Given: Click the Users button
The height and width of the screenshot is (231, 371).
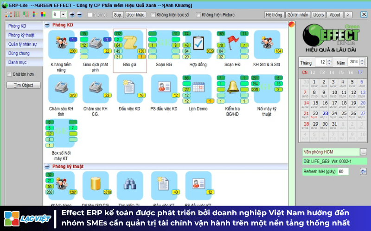Looking at the screenshot, I should coord(319,15).
